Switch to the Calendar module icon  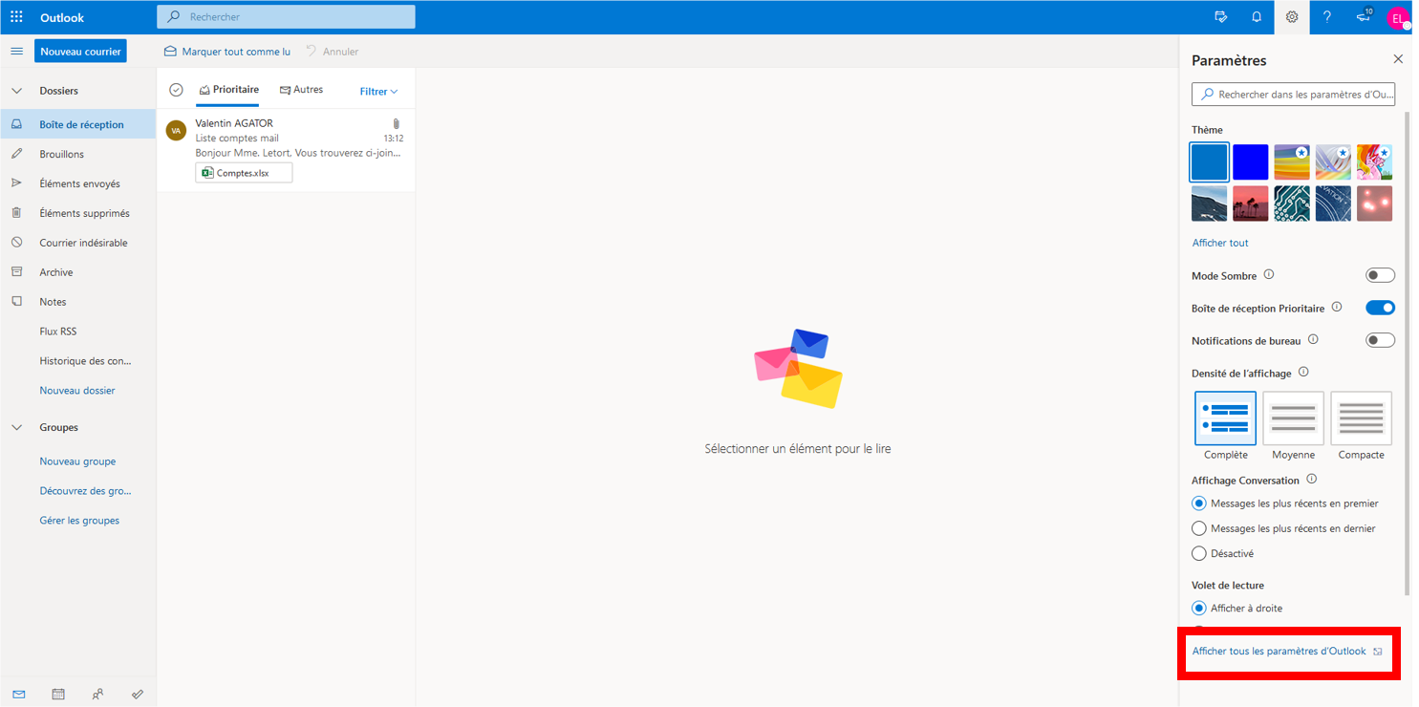point(58,695)
